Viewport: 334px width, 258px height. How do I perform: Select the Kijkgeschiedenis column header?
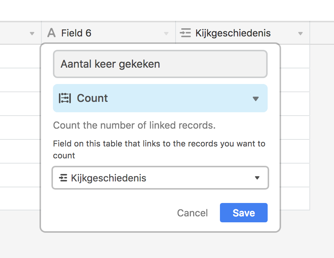[x=243, y=33]
